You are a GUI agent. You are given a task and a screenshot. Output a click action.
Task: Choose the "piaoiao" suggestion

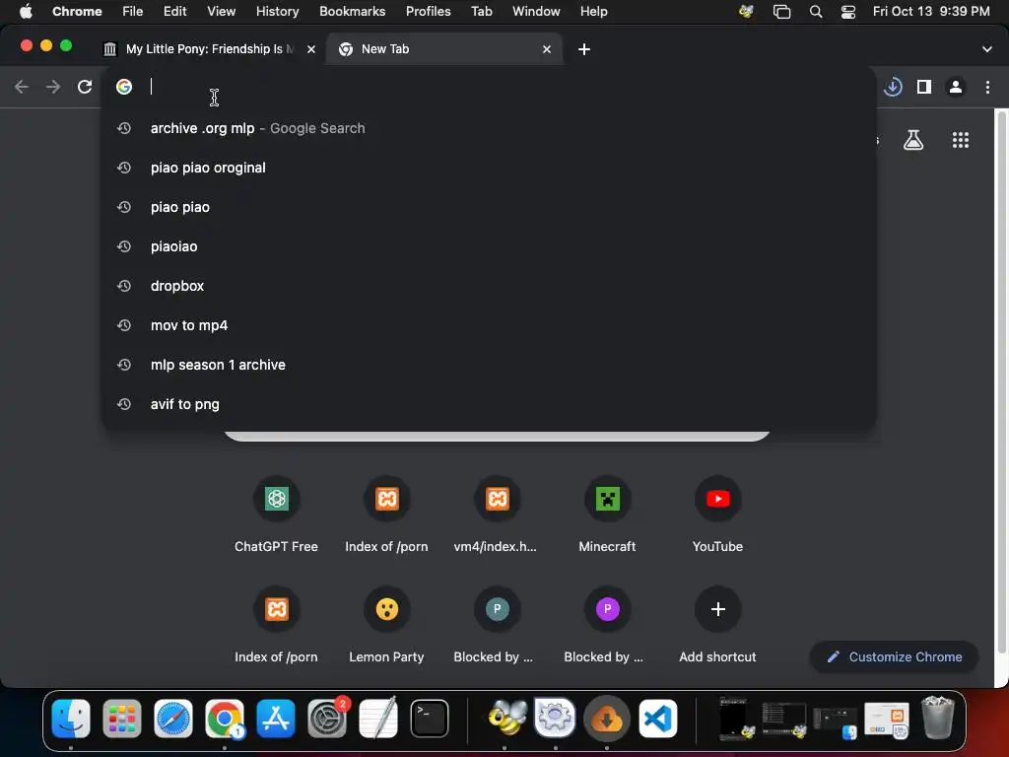(489, 245)
